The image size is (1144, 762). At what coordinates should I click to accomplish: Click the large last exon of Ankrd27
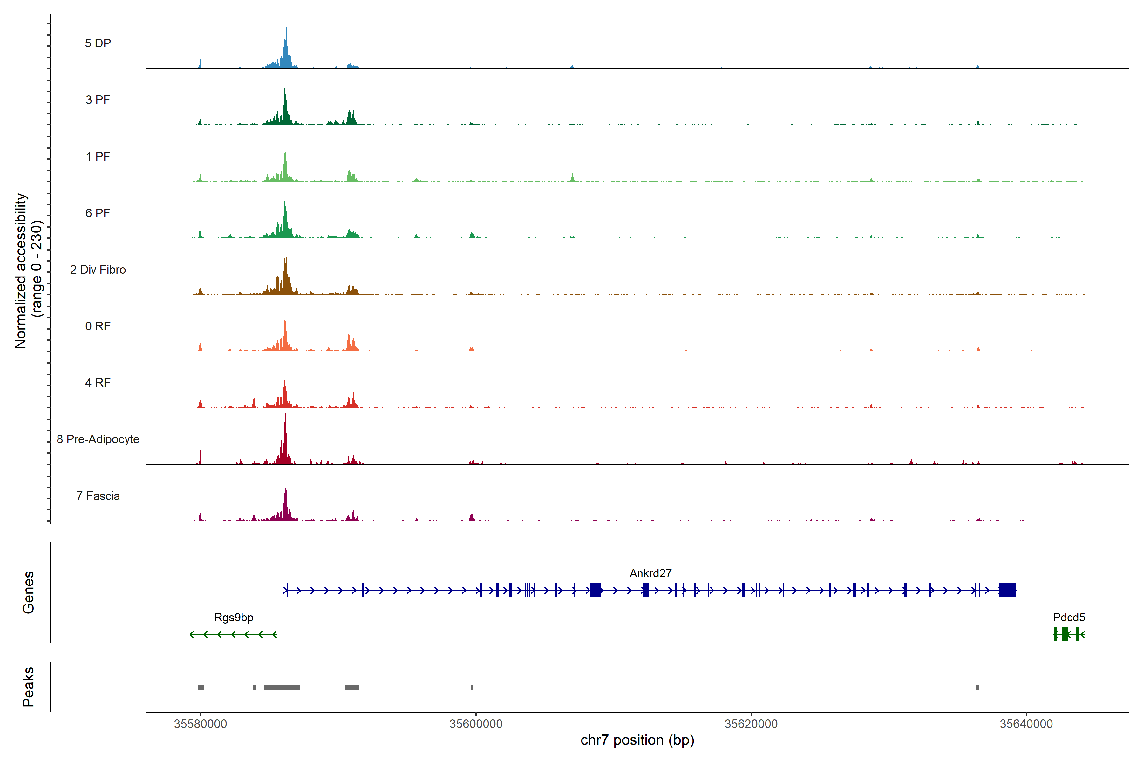tap(1007, 591)
